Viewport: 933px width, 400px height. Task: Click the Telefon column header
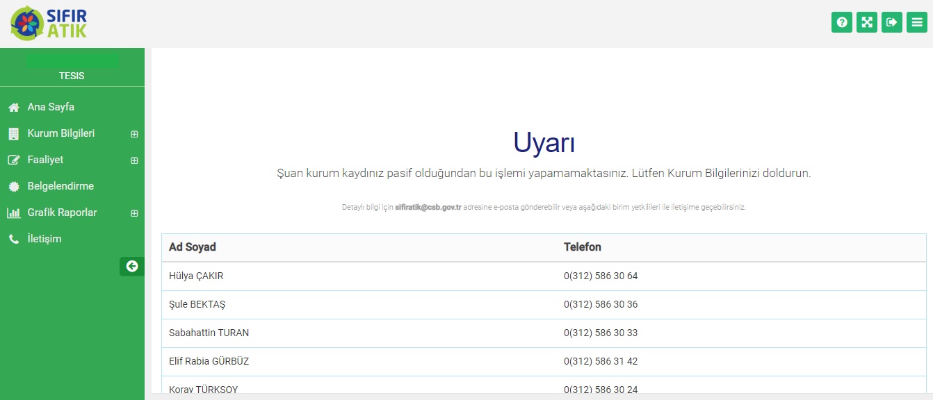coord(582,247)
